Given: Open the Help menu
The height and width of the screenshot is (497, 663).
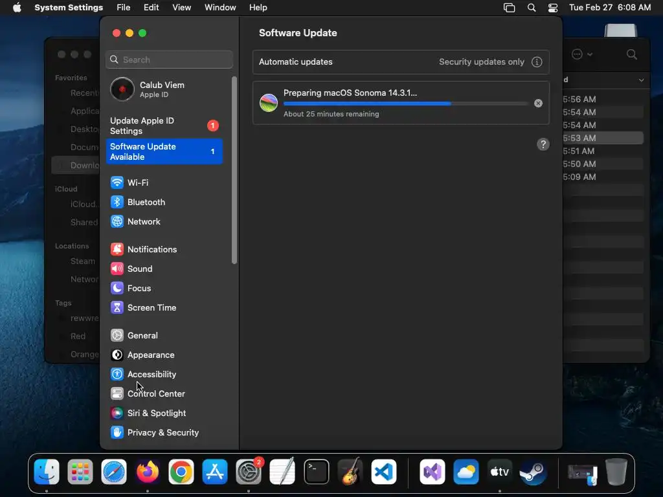Looking at the screenshot, I should click(258, 8).
